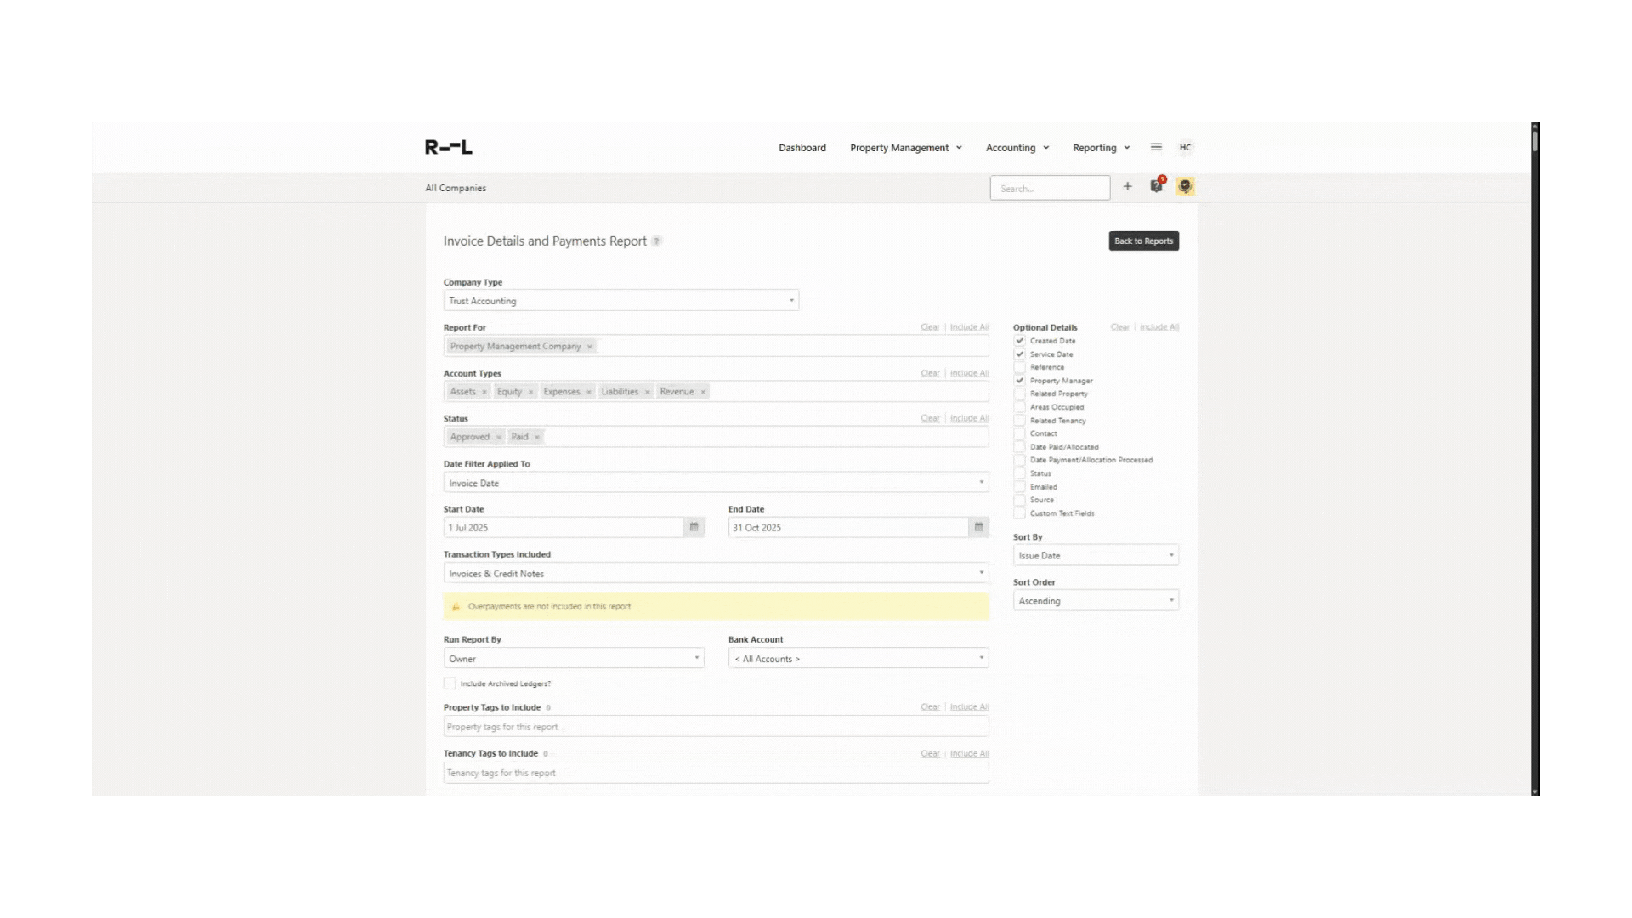Image resolution: width=1632 pixels, height=918 pixels.
Task: Remove the Assets account type chip
Action: pos(484,391)
